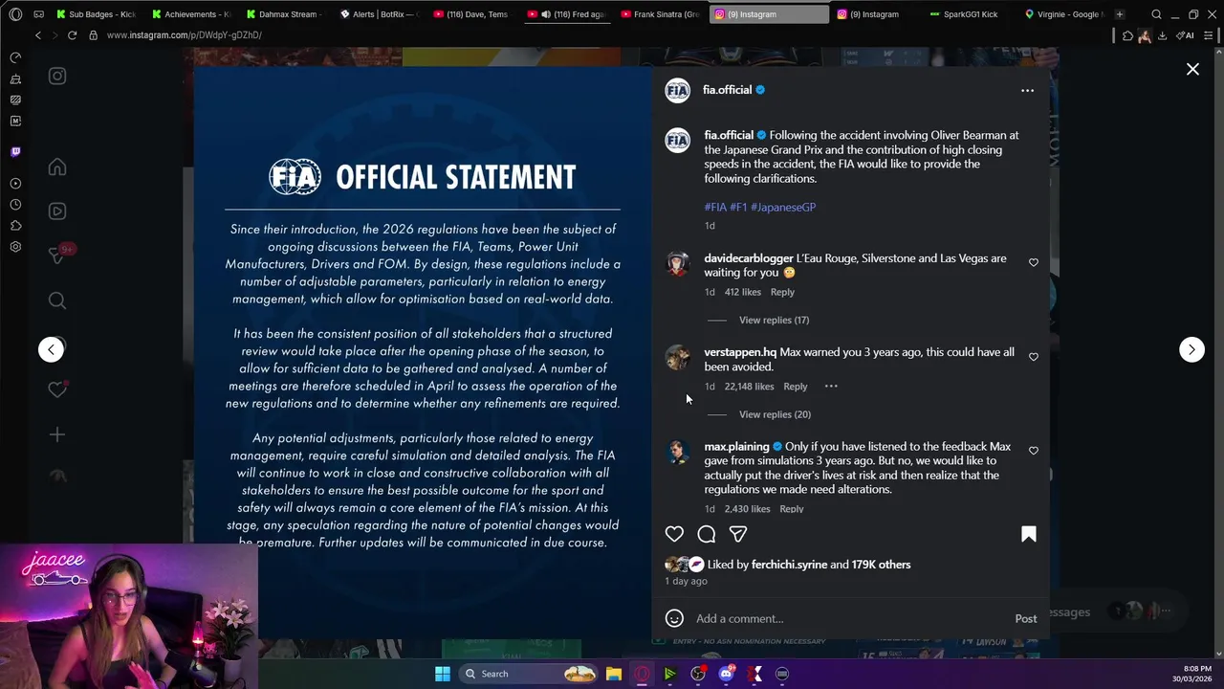Switch to the Achievements - Kick tab
The image size is (1224, 689).
(189, 14)
